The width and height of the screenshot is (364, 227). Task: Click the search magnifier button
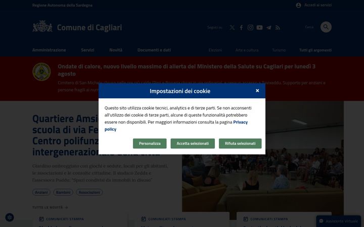click(x=326, y=27)
